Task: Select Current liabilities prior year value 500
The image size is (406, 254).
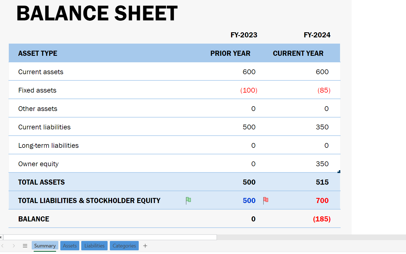Action: pos(249,127)
